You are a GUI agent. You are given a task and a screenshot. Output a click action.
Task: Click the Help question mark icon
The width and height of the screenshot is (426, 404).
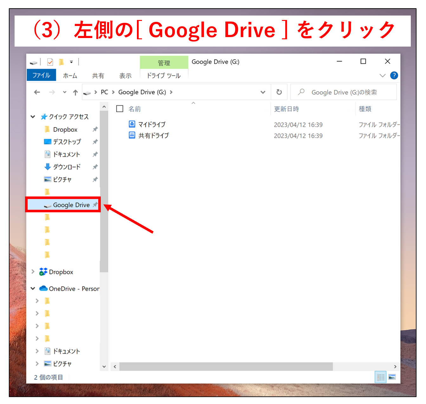(394, 75)
